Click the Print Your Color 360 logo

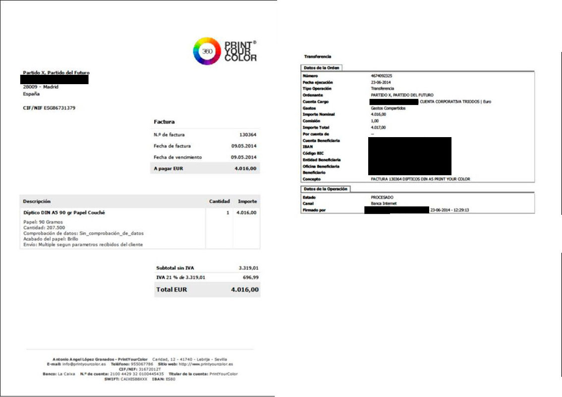point(225,51)
